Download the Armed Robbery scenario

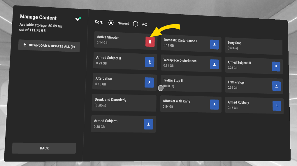(277, 106)
